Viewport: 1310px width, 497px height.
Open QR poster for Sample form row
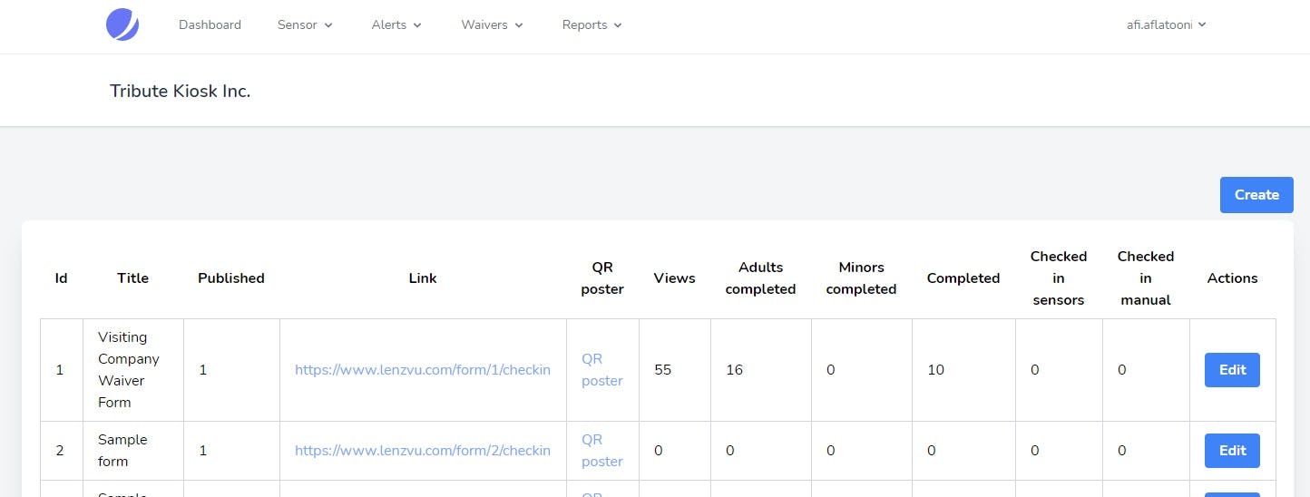(x=601, y=451)
